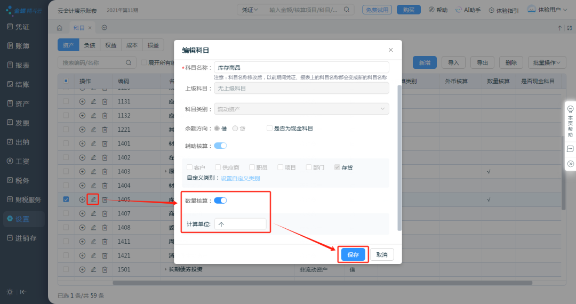The width and height of the screenshot is (576, 304).
Task: Click the fullscreen icon at top right
Action: coord(570,28)
